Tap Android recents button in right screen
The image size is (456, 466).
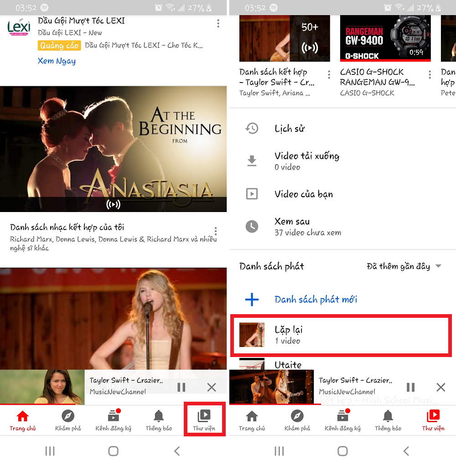[279, 451]
